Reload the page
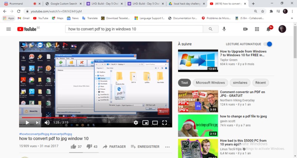This screenshot has height=158, width=297. [18, 11]
